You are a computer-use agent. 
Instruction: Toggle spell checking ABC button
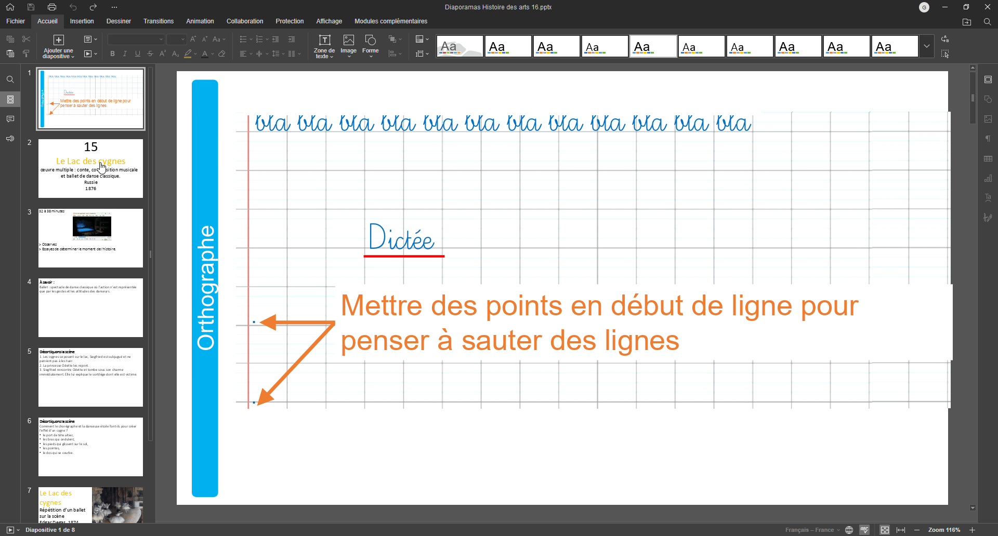point(864,530)
